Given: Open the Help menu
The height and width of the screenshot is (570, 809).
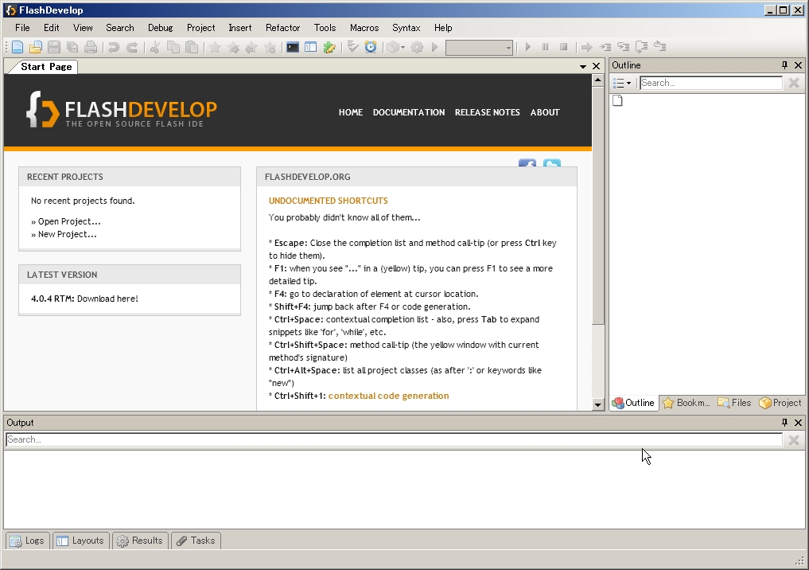Looking at the screenshot, I should [442, 28].
